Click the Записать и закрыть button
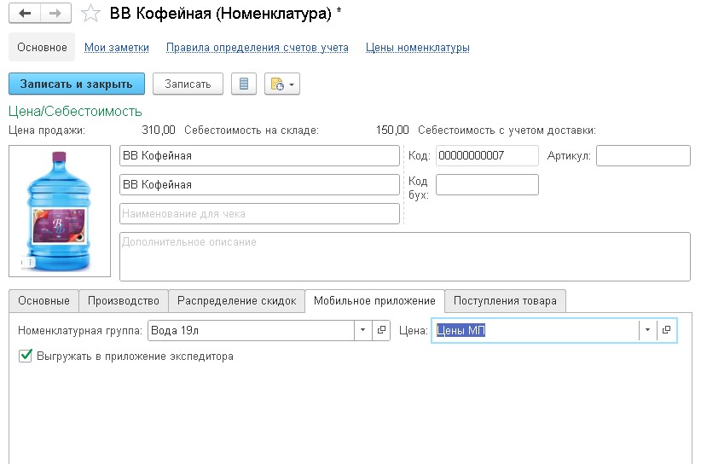 (x=77, y=84)
